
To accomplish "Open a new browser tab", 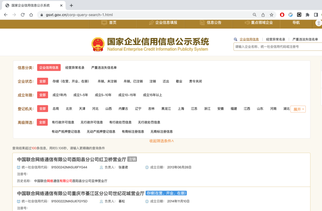I will pyautogui.click(x=71, y=6).
